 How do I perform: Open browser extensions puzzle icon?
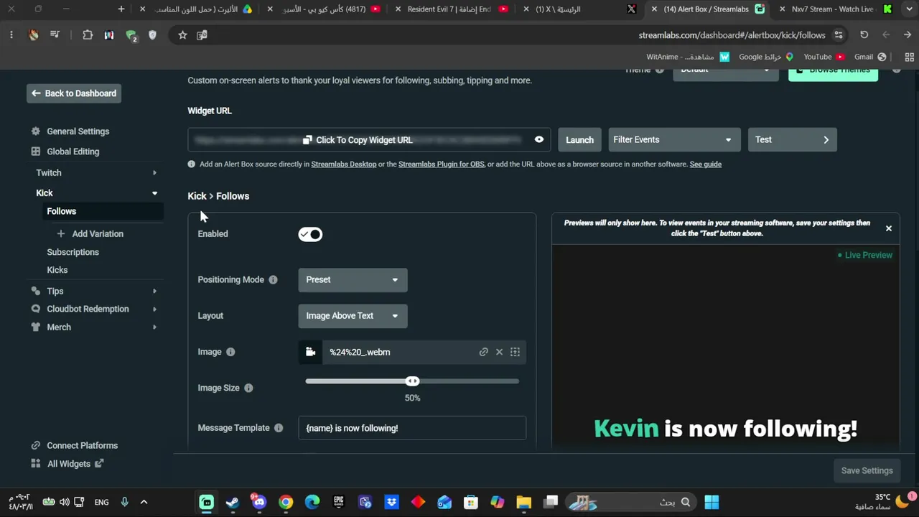[x=88, y=35]
